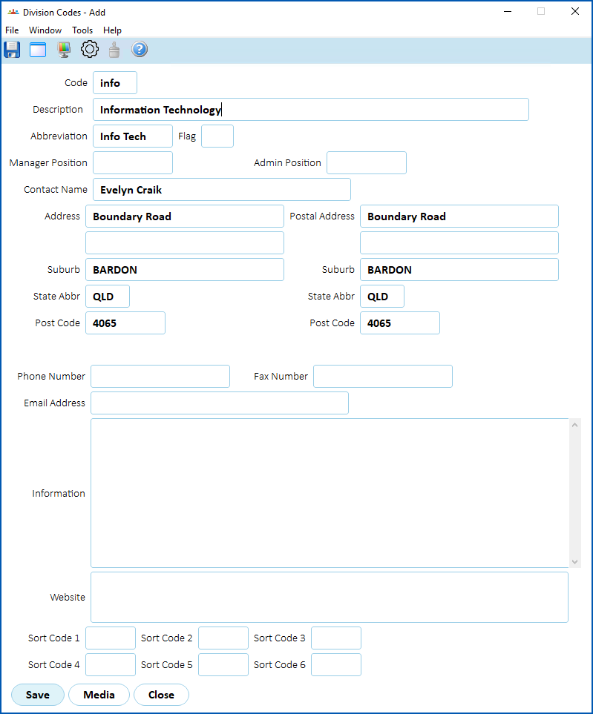
Task: Click the Sort Code 5 field
Action: (223, 665)
